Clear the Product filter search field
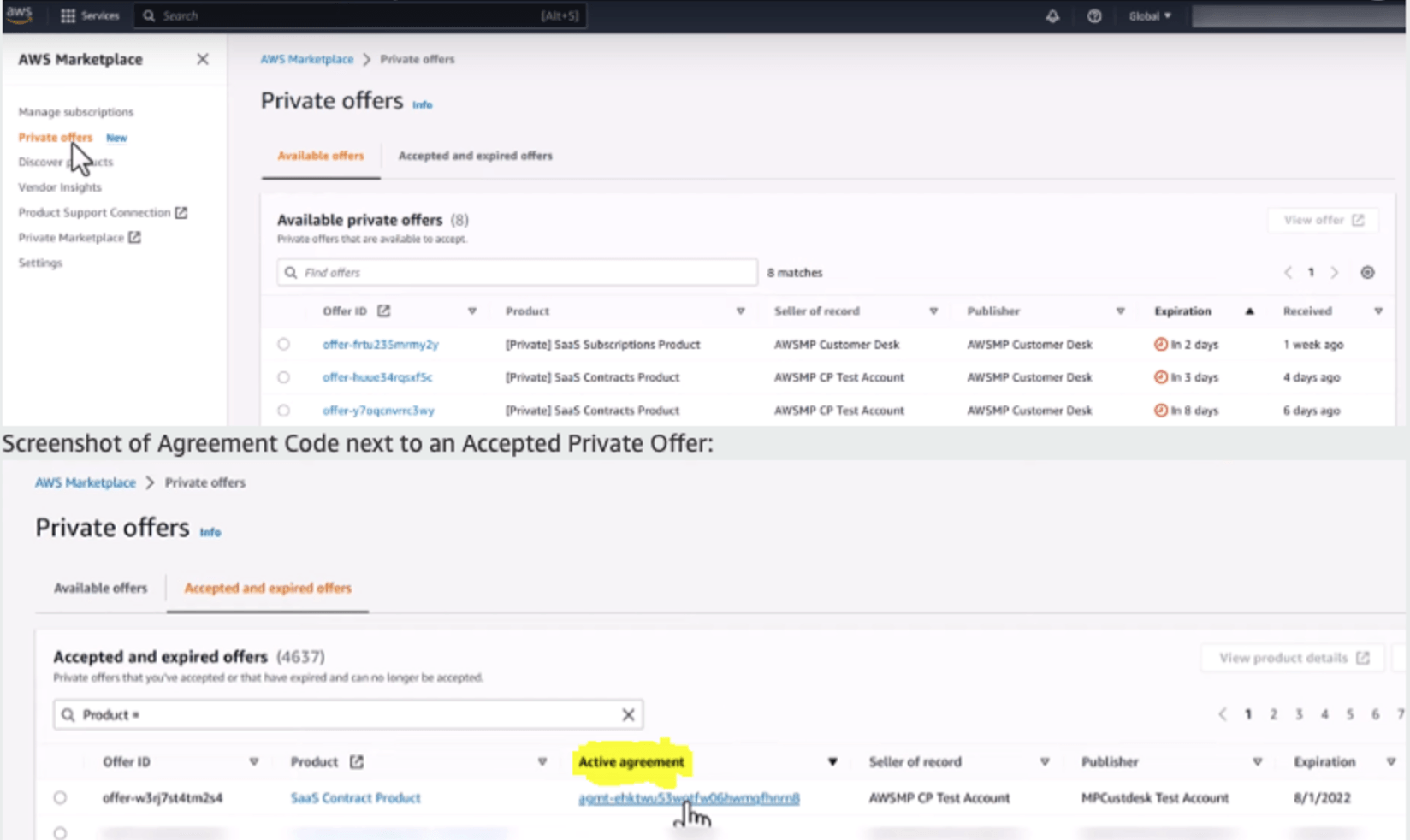 tap(628, 714)
